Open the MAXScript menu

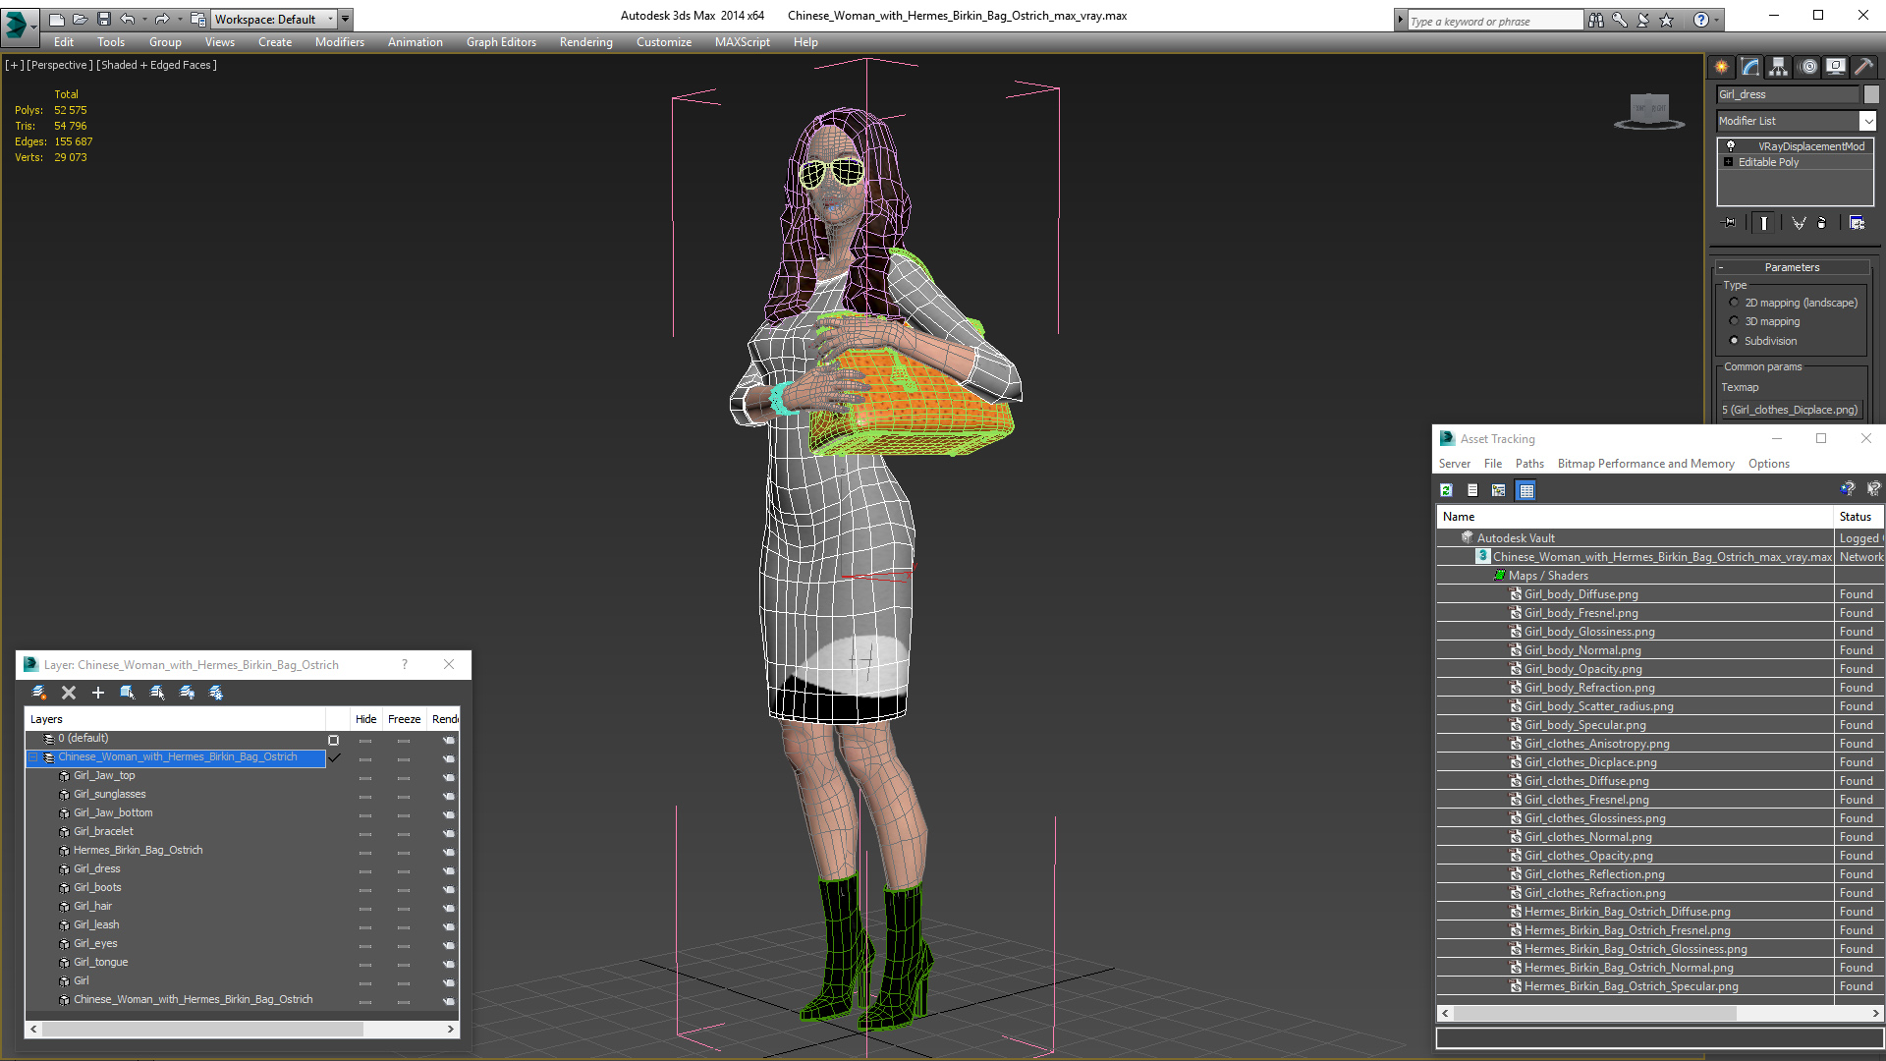point(742,42)
